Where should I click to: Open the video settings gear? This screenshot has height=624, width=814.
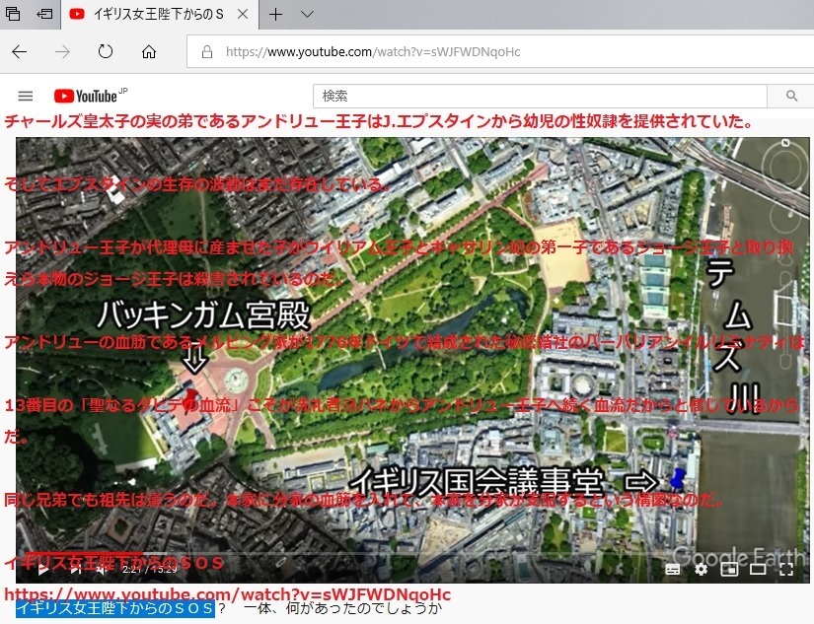tap(701, 569)
